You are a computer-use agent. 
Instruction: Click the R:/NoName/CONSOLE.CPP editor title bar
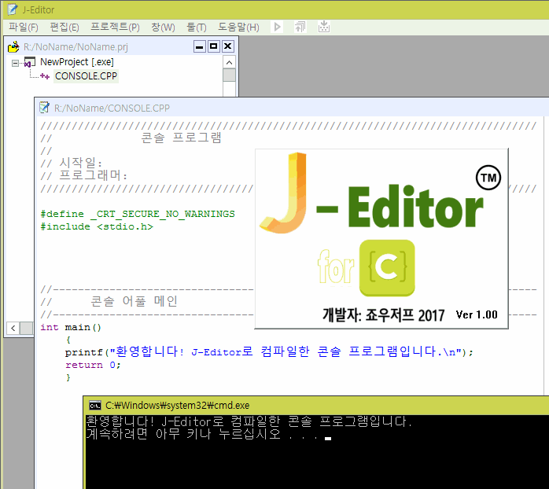tap(292, 108)
